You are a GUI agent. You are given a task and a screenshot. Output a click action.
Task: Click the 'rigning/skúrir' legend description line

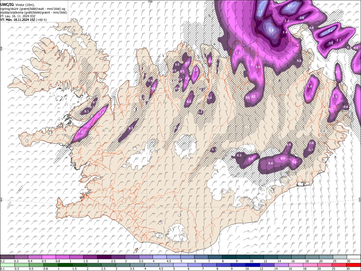click(x=33, y=9)
